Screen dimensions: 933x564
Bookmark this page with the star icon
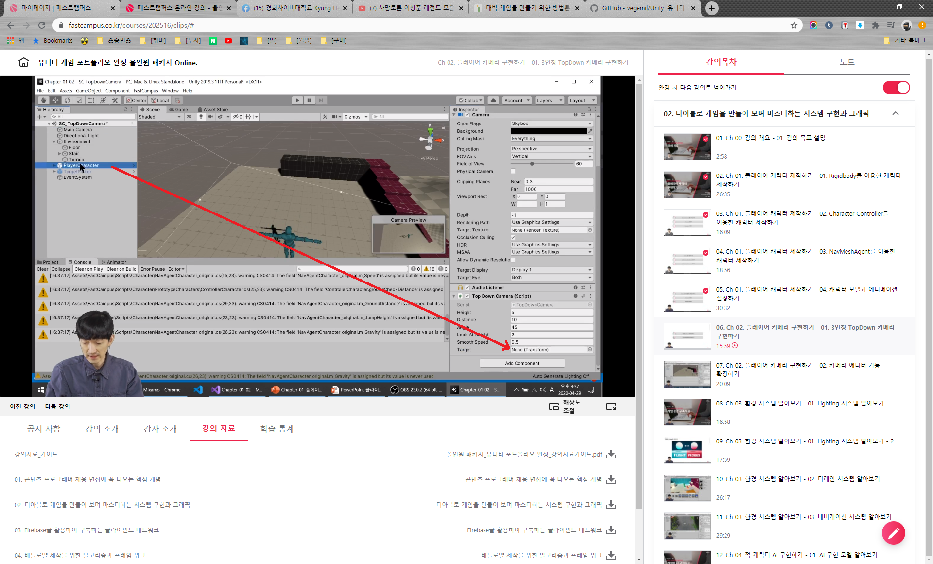click(794, 25)
